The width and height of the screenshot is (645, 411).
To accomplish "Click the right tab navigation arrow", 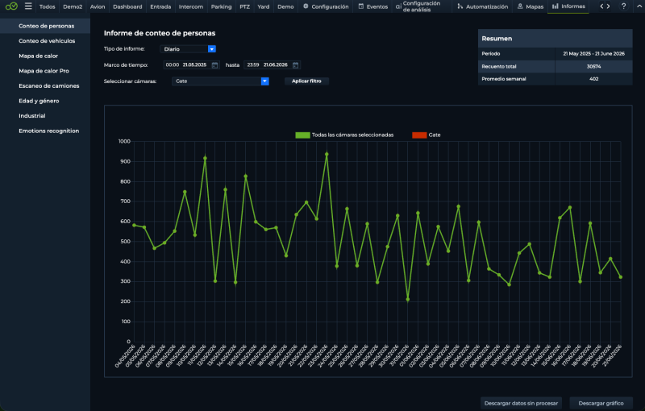I will pos(609,6).
